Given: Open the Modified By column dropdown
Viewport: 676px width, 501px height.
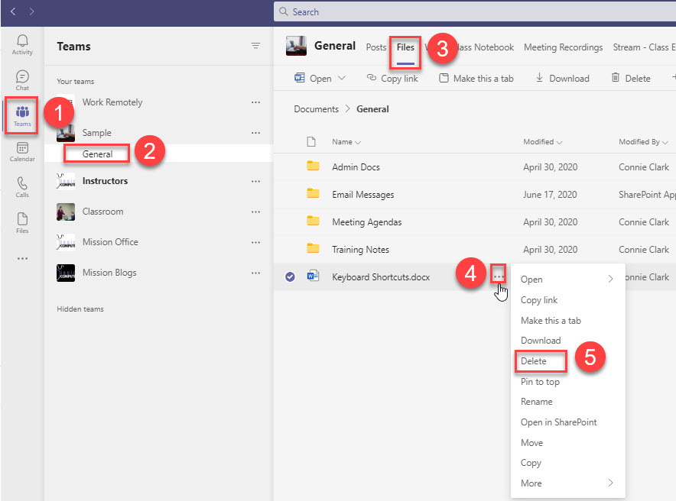Looking at the screenshot, I should click(643, 142).
